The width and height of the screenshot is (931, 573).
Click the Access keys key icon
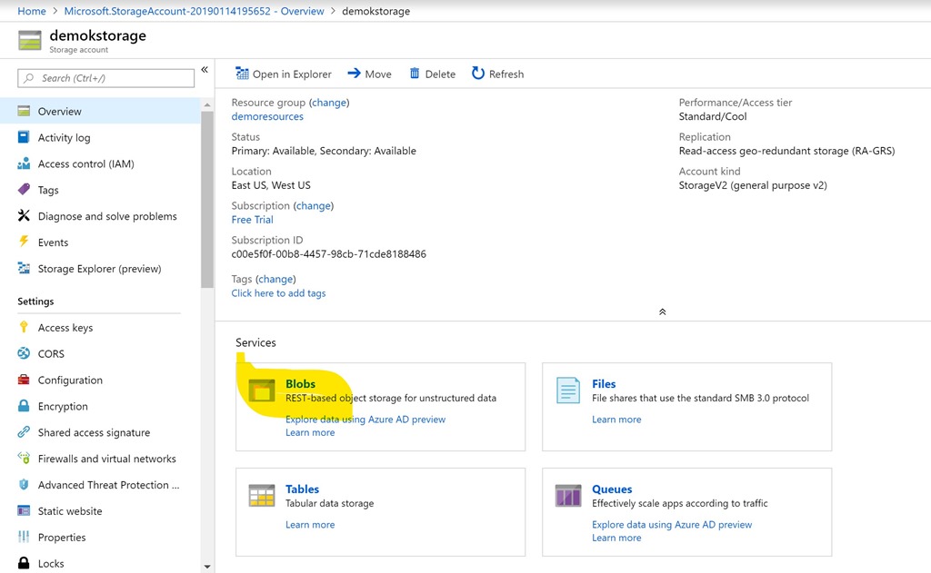24,327
